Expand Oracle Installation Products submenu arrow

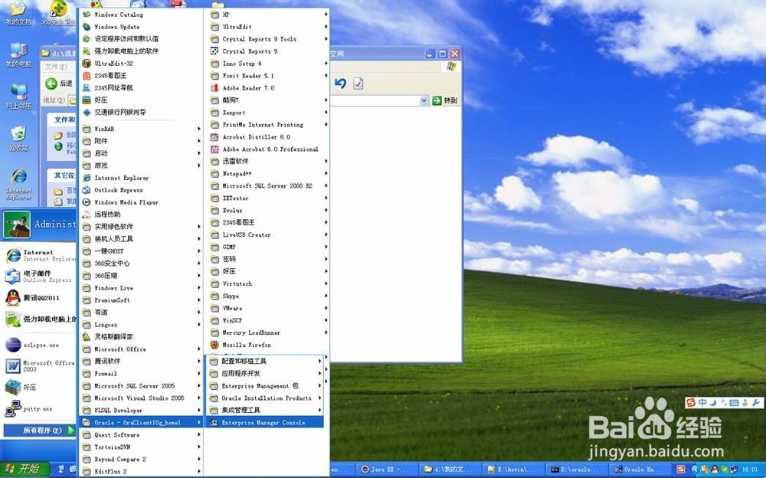(x=320, y=398)
